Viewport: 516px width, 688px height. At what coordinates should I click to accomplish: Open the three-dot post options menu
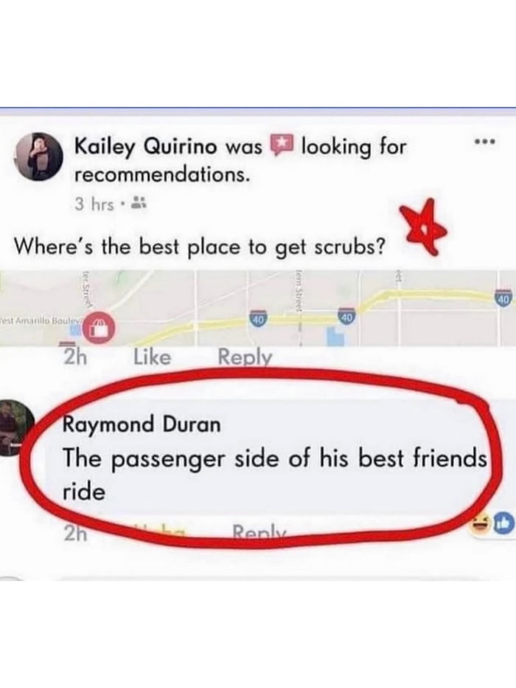point(484,142)
